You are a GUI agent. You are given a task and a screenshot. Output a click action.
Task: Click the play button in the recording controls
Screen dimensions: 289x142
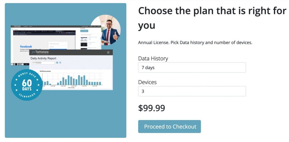[14, 64]
